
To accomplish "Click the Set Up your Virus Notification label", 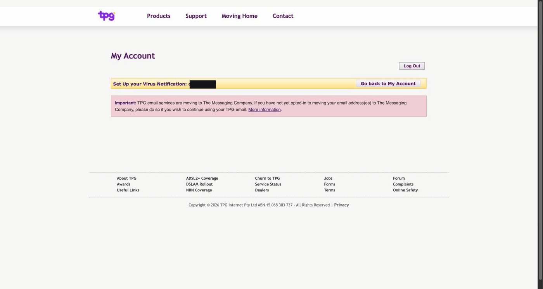I will [150, 84].
